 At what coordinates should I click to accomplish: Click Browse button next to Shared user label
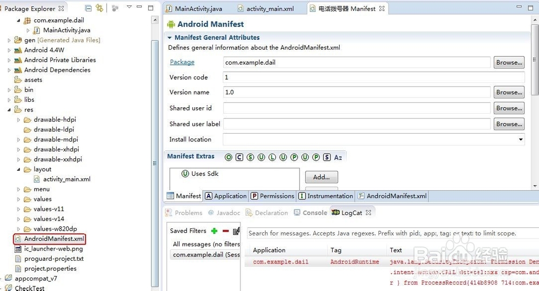click(x=509, y=124)
